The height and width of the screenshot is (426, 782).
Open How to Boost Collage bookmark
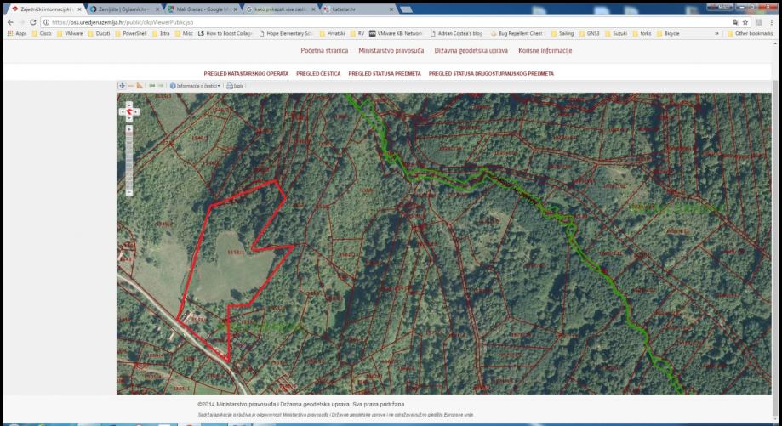225,33
